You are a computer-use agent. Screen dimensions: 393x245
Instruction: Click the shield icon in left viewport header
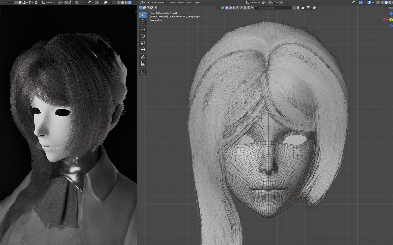click(x=36, y=3)
